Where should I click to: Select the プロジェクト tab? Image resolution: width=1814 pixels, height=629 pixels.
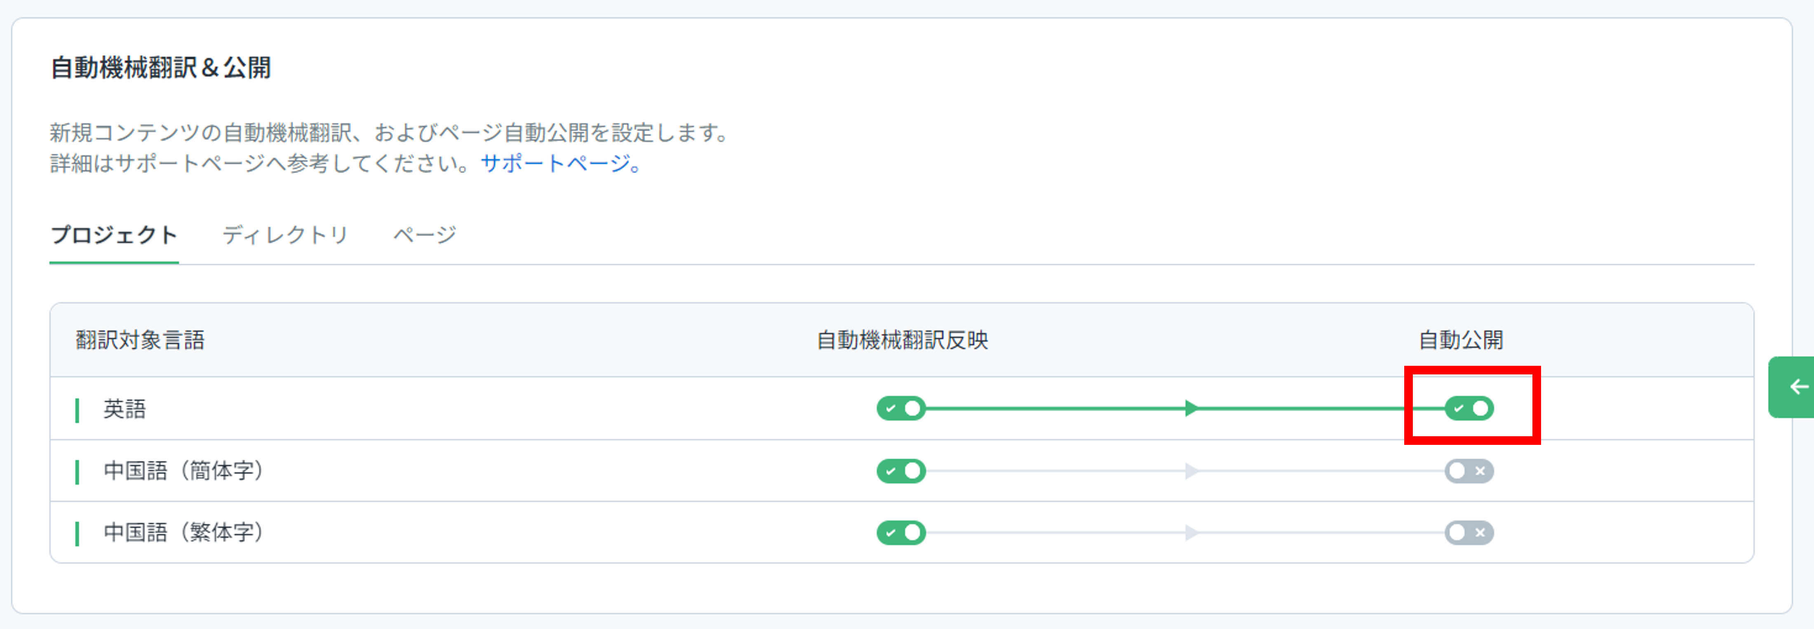113,235
